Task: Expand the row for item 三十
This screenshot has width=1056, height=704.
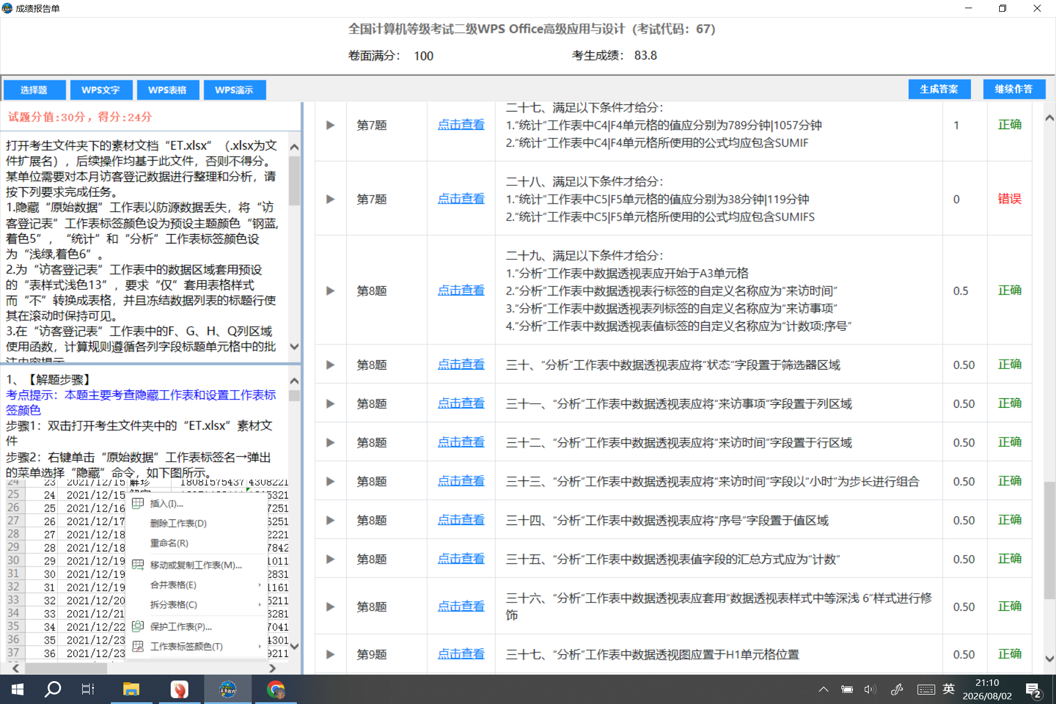Action: point(330,364)
